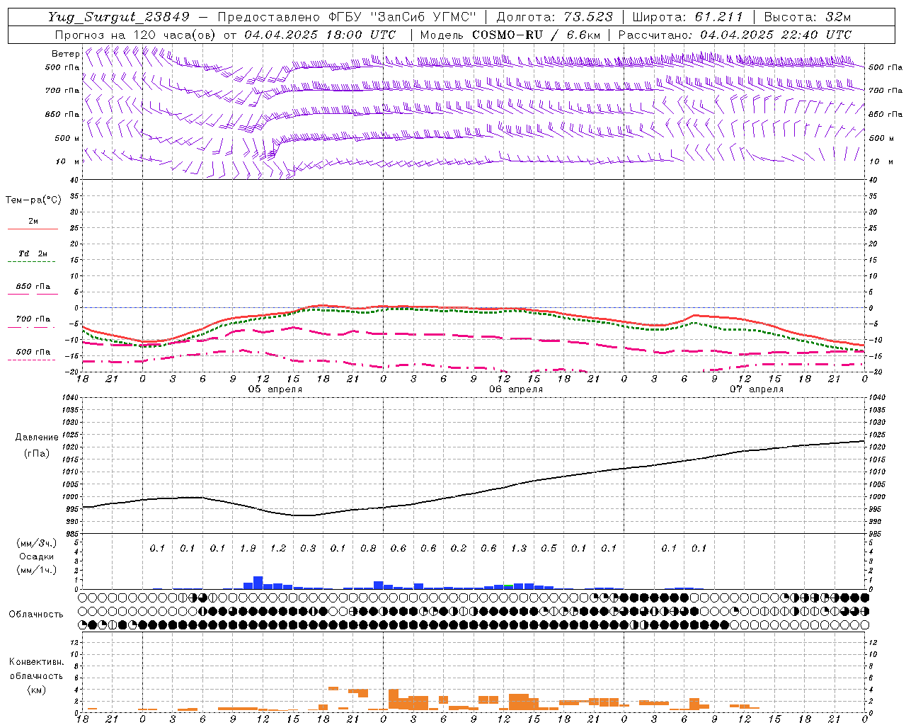Viewport: 906px width, 725px height.
Task: Click the '06 апреля' date label
Action: point(516,389)
